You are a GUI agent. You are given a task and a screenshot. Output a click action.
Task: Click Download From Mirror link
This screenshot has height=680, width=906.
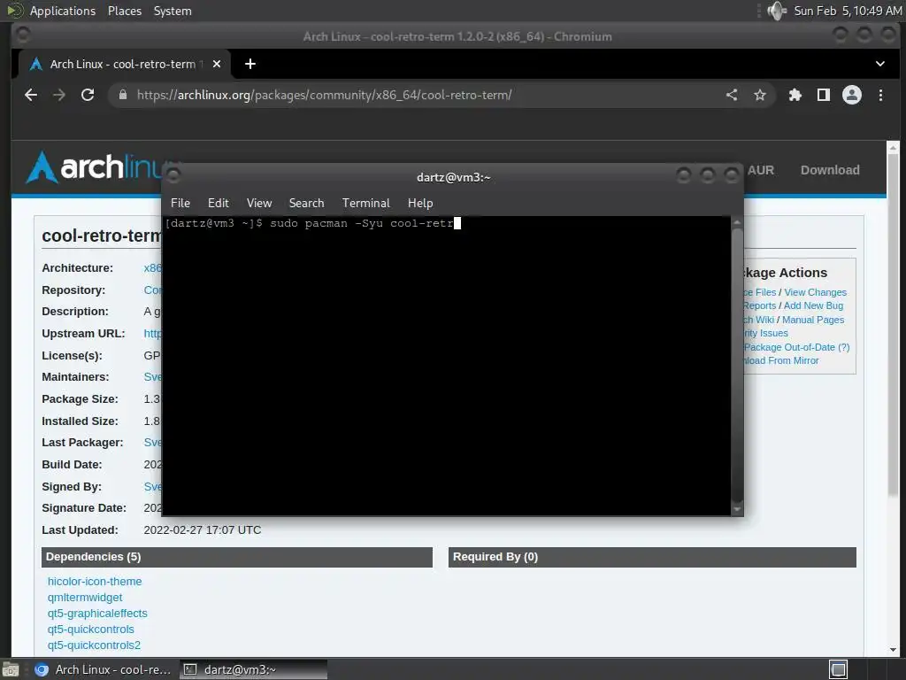pyautogui.click(x=780, y=360)
